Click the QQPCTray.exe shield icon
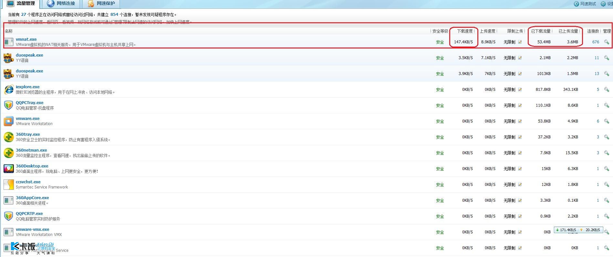The image size is (613, 257). pyautogui.click(x=8, y=105)
